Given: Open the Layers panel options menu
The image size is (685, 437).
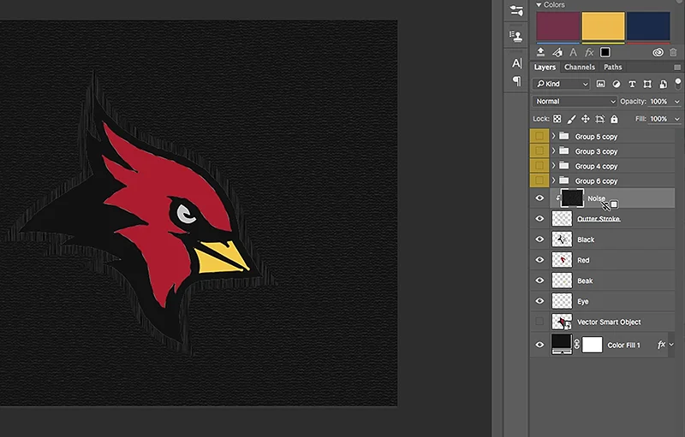Looking at the screenshot, I should (677, 68).
